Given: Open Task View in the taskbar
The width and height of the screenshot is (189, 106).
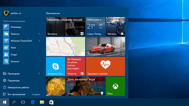Looking at the screenshot, I should pos(23,102).
